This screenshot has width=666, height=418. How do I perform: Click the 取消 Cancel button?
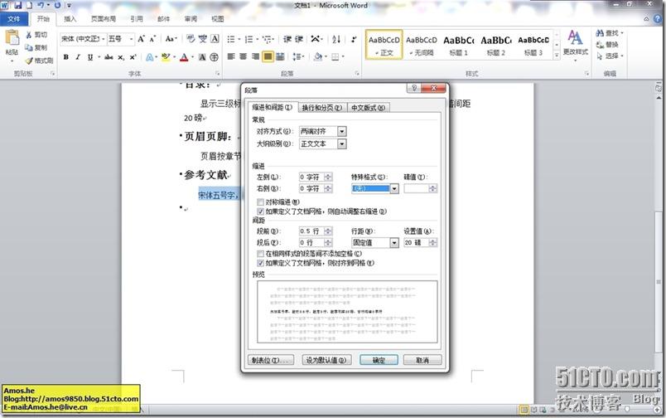(x=422, y=360)
